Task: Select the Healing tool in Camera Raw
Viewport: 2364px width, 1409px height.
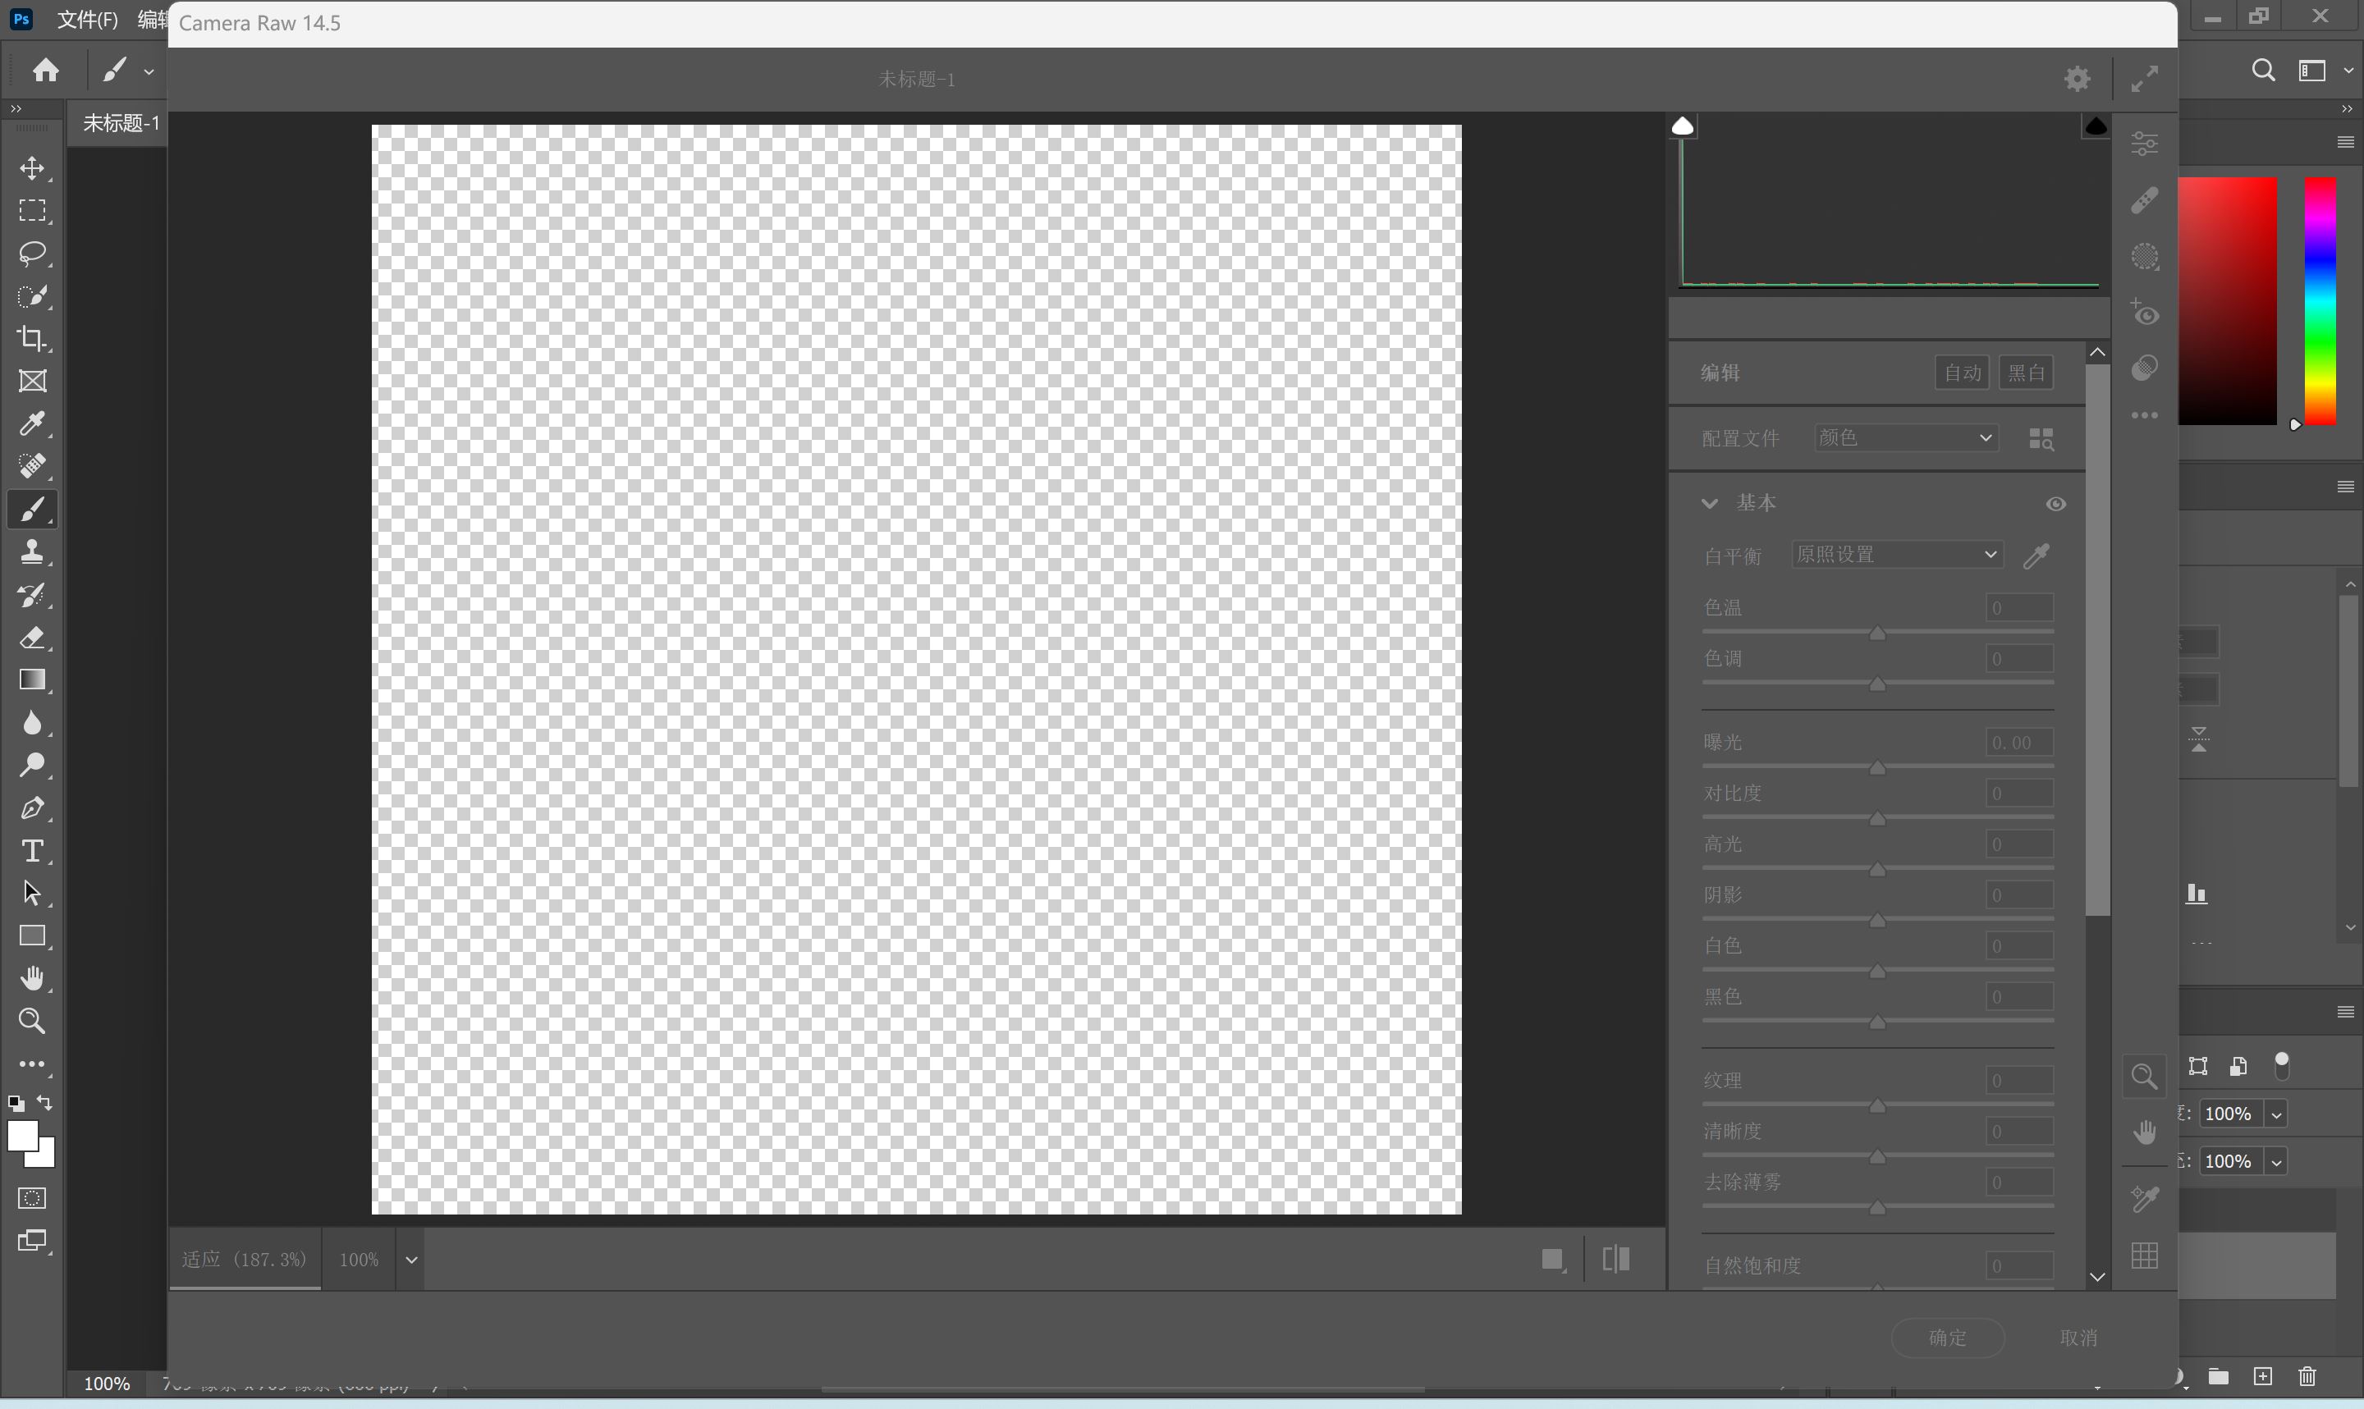Action: pos(2144,199)
